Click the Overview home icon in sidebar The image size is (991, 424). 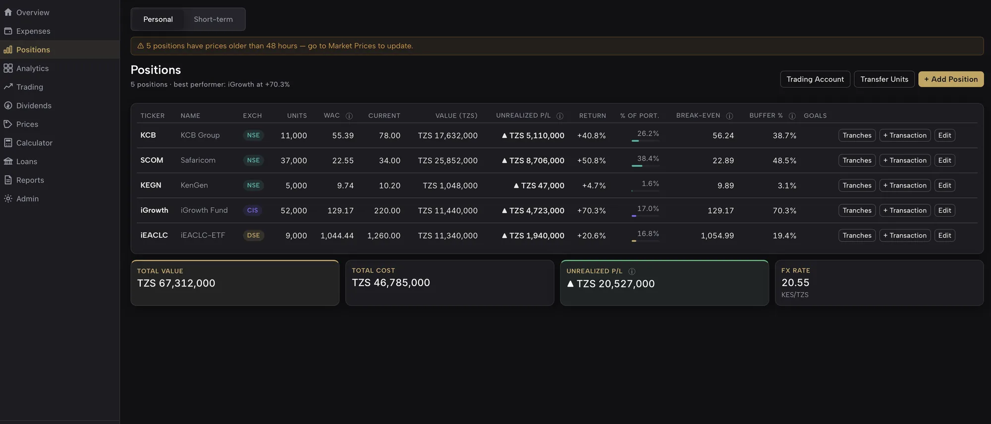point(8,12)
